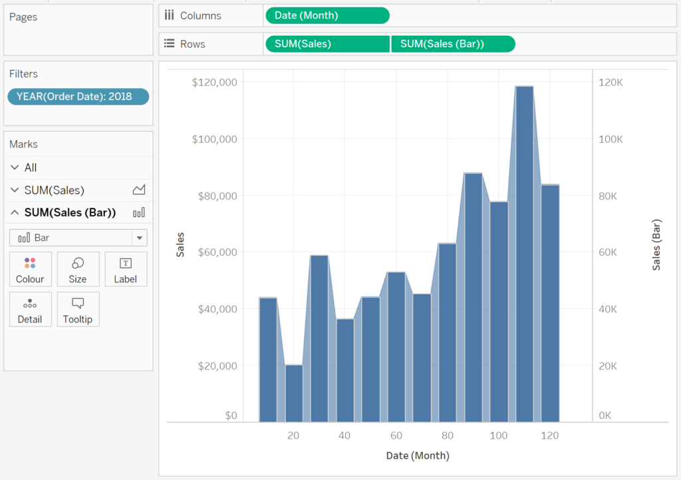
Task: Select the SUM(Sales (Bar)) pill in Rows
Action: [x=453, y=44]
